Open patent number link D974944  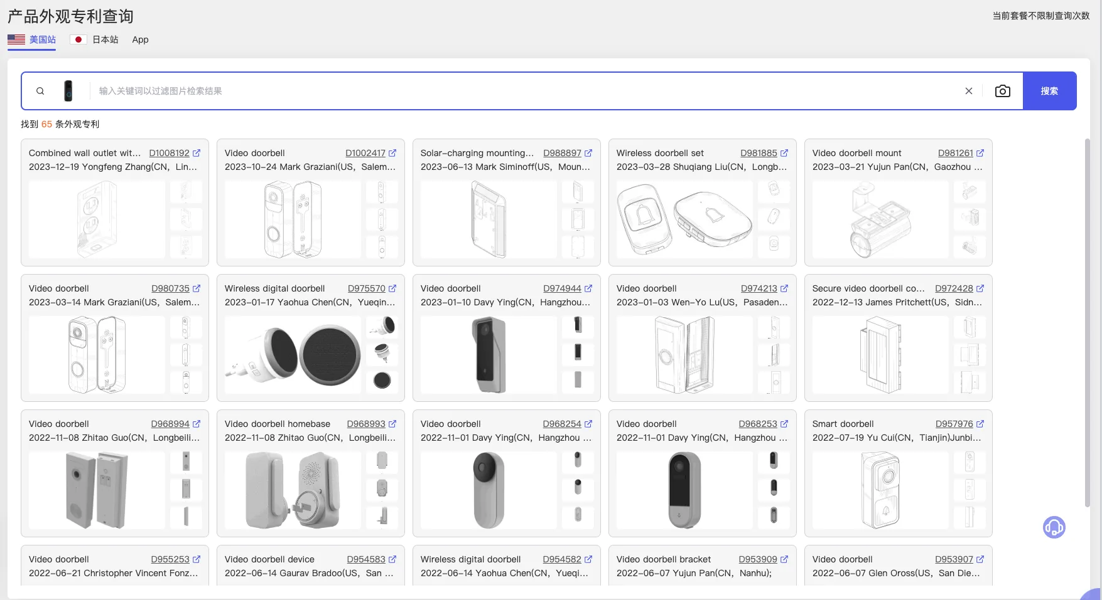[562, 288]
